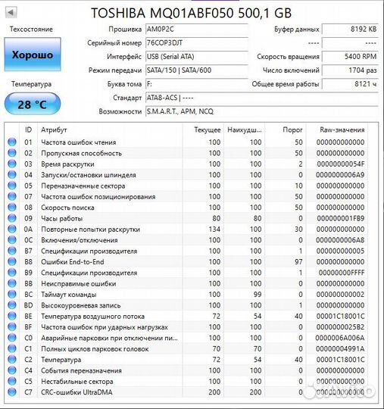Select the Часы работы attribute name

[62, 219]
